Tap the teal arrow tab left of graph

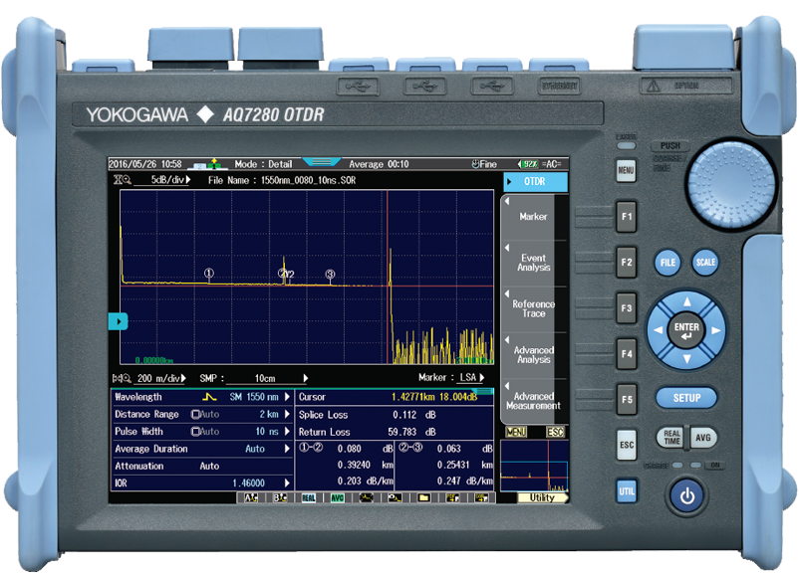(x=118, y=321)
